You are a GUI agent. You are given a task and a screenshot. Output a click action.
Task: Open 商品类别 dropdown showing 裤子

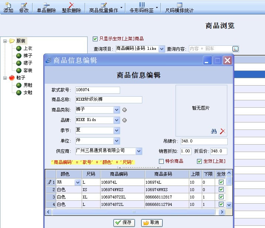click(x=117, y=110)
